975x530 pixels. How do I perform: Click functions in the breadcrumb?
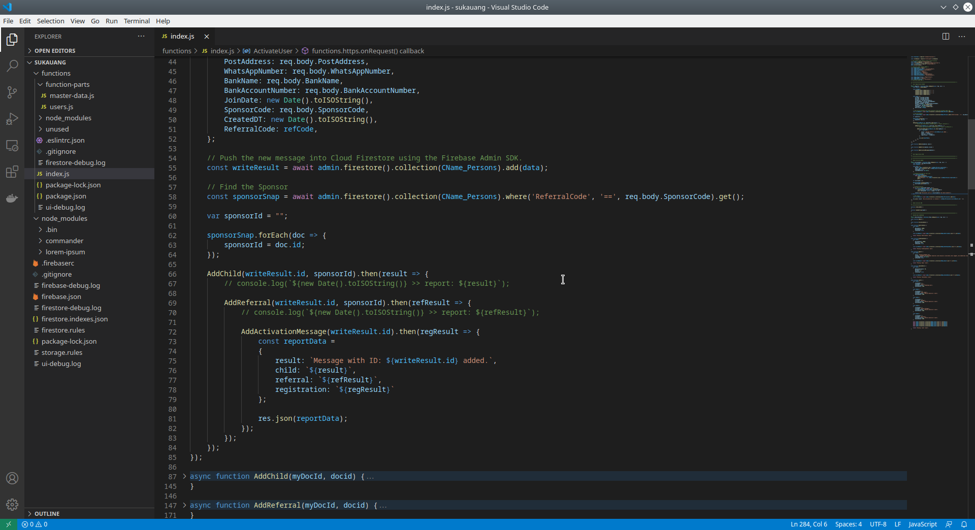click(177, 51)
